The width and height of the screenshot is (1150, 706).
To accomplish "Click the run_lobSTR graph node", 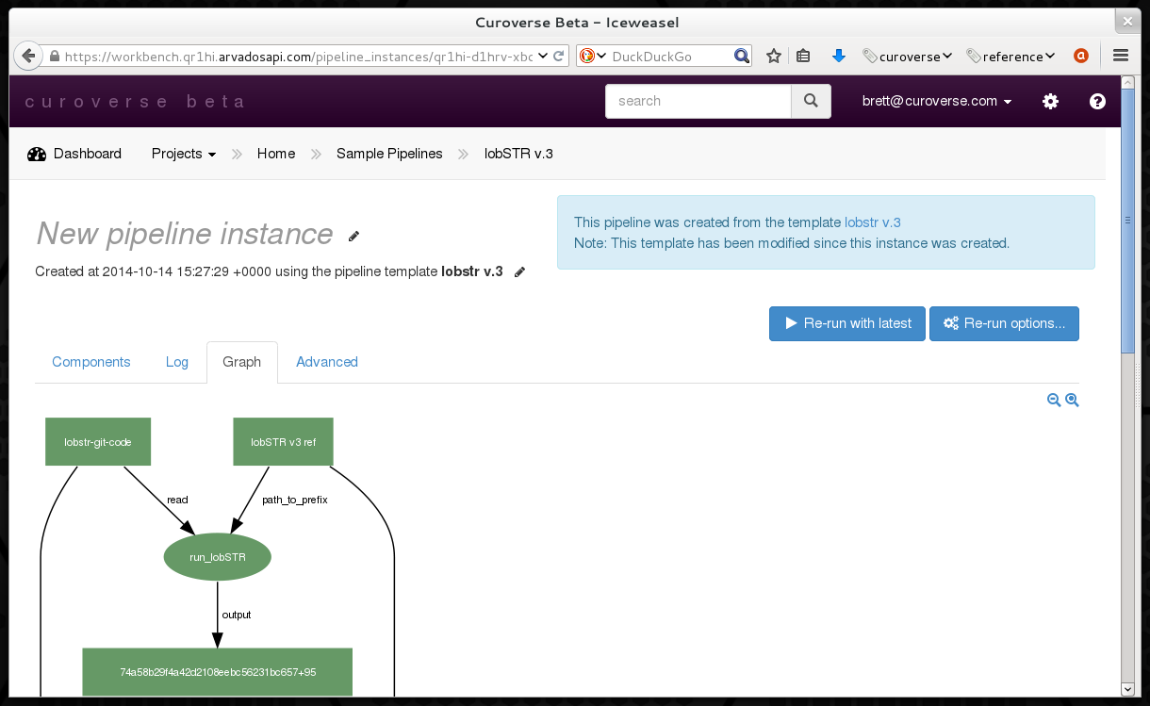I will tap(218, 557).
